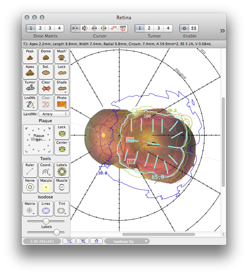Choose the Mush' mushroom tumor shape

pyautogui.click(x=62, y=56)
